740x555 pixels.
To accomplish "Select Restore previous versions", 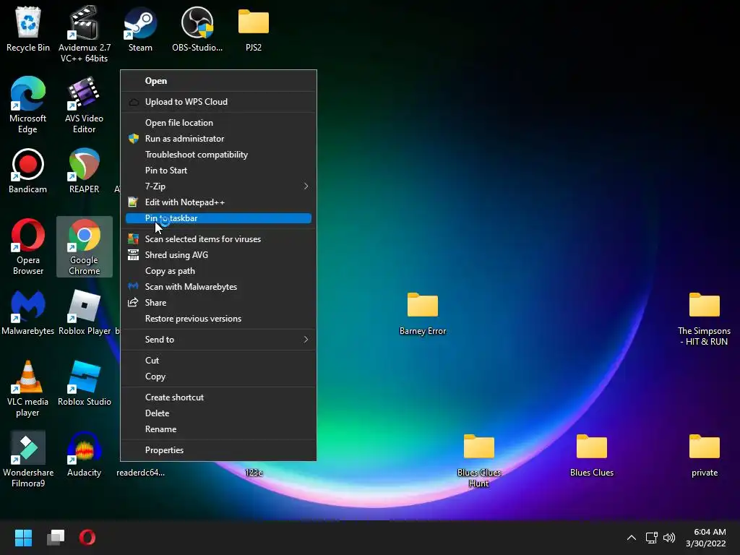I will (x=218, y=319).
